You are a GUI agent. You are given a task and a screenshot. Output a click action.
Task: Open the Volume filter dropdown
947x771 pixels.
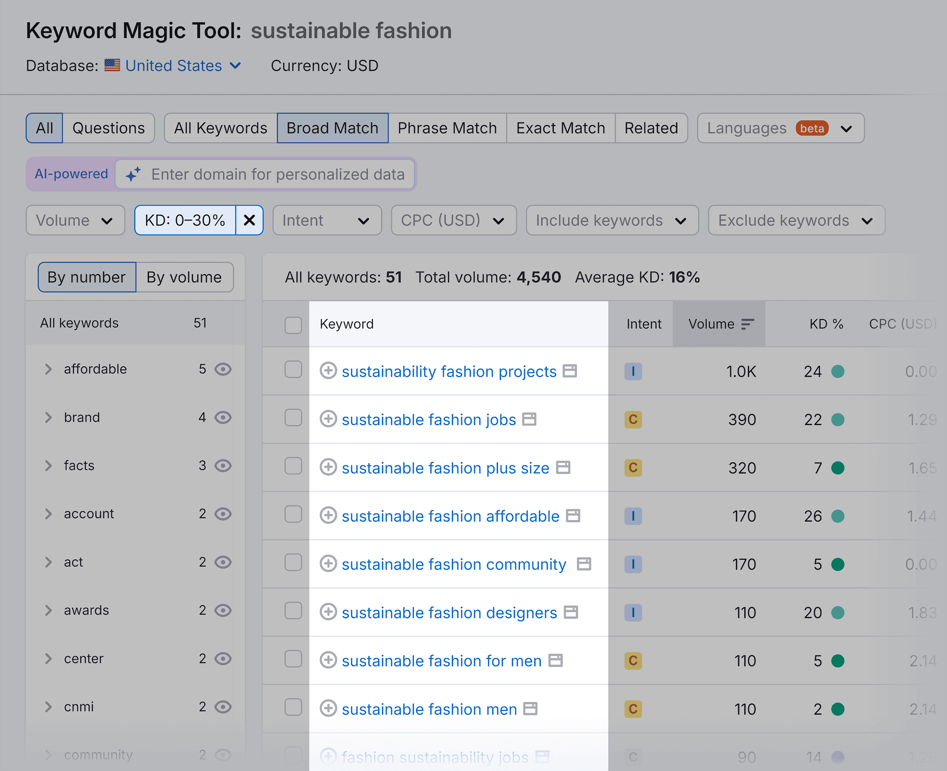point(75,220)
